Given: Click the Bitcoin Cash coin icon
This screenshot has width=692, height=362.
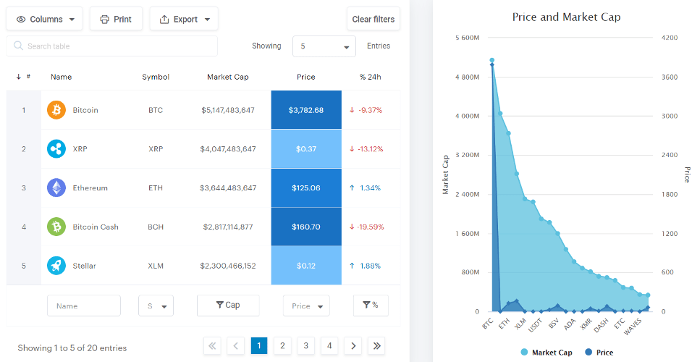Looking at the screenshot, I should tap(56, 227).
